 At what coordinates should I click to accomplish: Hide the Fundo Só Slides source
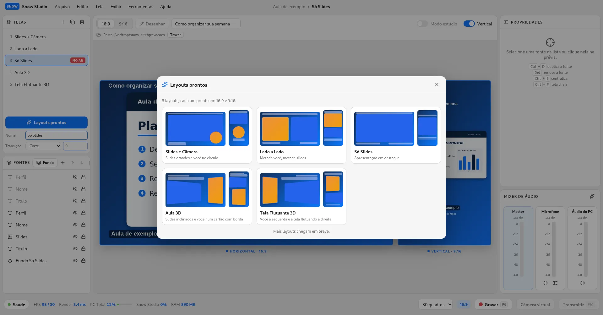tap(75, 261)
